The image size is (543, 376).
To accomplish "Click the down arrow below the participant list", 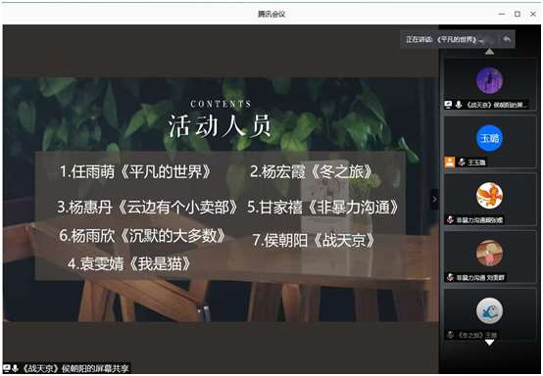I will coord(489,343).
